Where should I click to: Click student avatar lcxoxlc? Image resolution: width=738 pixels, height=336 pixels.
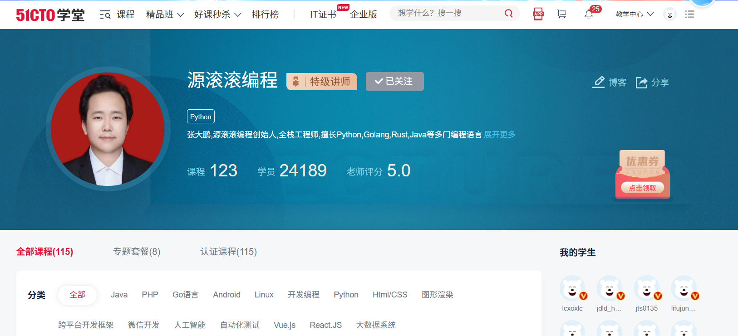[x=573, y=288]
